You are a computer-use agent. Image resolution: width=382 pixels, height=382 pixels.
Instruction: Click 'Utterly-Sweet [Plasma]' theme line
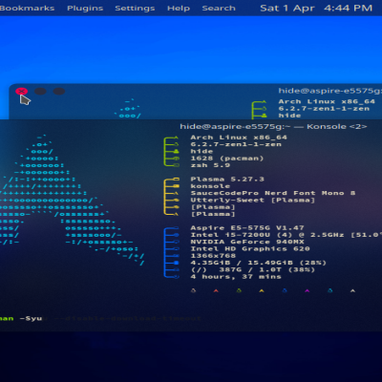pos(253,201)
